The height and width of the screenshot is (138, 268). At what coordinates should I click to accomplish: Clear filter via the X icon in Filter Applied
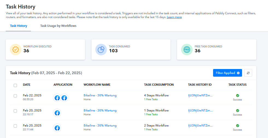click(x=238, y=73)
